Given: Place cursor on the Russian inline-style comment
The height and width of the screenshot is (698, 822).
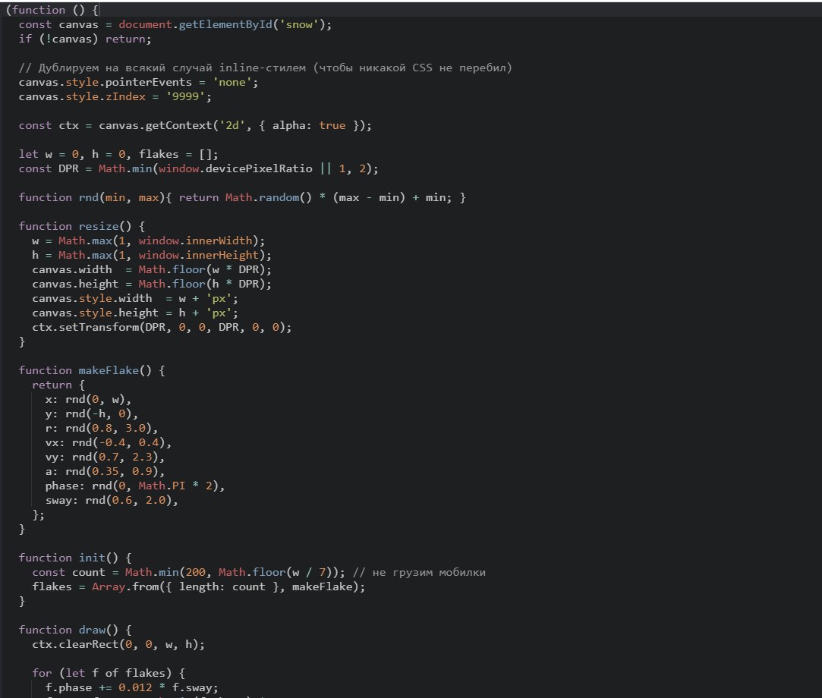Looking at the screenshot, I should (266, 68).
